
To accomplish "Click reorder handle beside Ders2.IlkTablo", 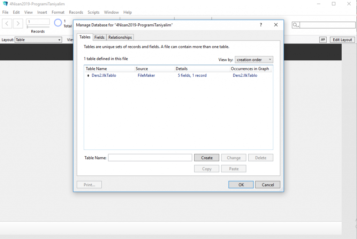I will [x=88, y=75].
